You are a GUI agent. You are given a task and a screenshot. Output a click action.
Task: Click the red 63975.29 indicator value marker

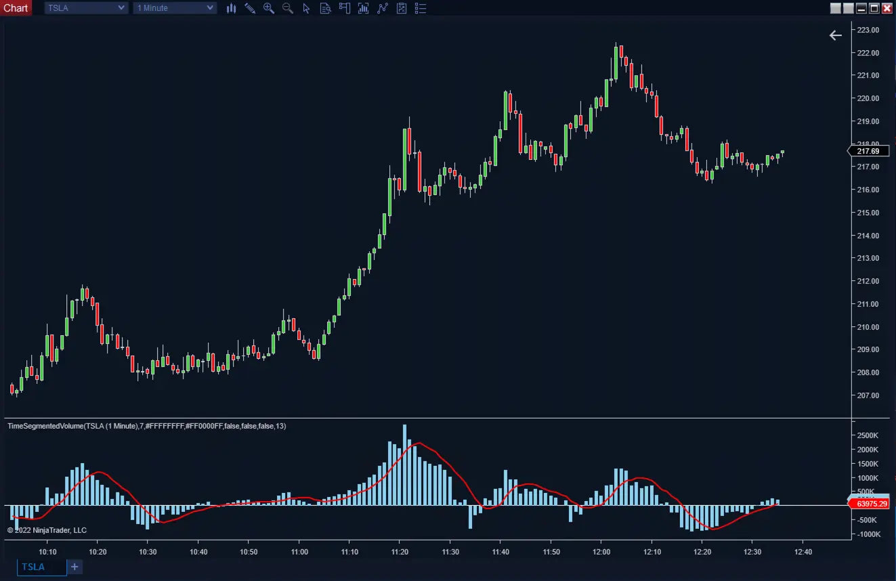(871, 504)
